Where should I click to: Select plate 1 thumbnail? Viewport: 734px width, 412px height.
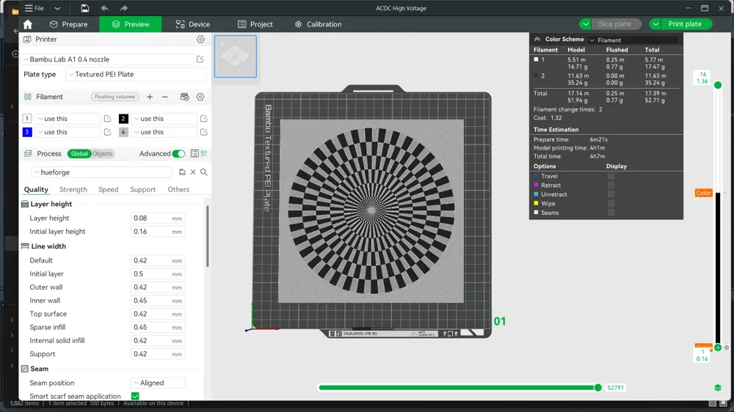point(236,56)
